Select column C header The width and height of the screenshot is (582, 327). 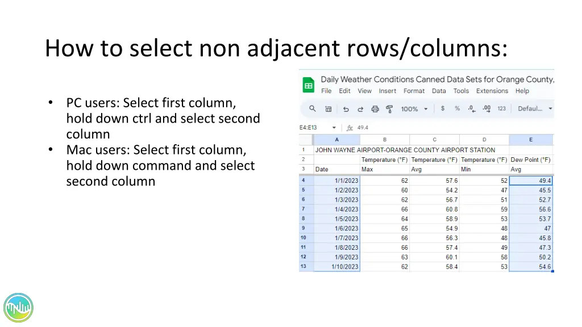point(434,140)
